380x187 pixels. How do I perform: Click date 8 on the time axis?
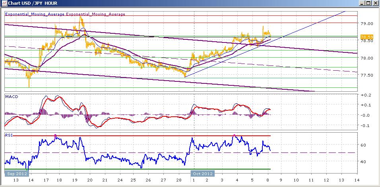pyautogui.click(x=268, y=180)
